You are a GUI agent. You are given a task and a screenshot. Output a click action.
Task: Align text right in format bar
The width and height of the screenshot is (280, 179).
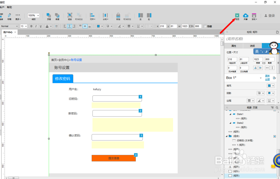tap(74, 26)
